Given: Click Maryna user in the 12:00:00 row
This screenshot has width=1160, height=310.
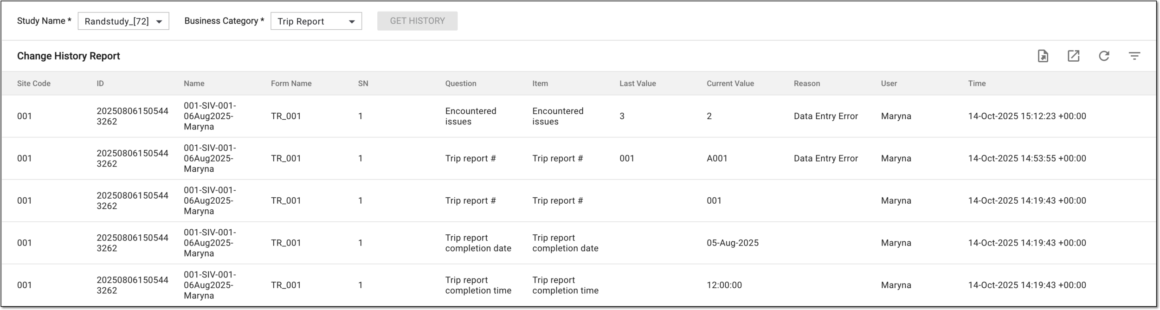Looking at the screenshot, I should point(896,285).
